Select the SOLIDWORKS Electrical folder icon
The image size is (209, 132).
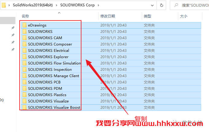(x=24, y=51)
